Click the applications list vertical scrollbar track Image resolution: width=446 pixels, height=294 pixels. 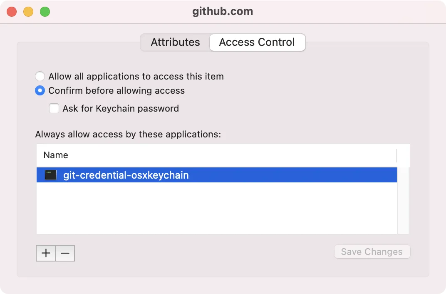point(403,200)
